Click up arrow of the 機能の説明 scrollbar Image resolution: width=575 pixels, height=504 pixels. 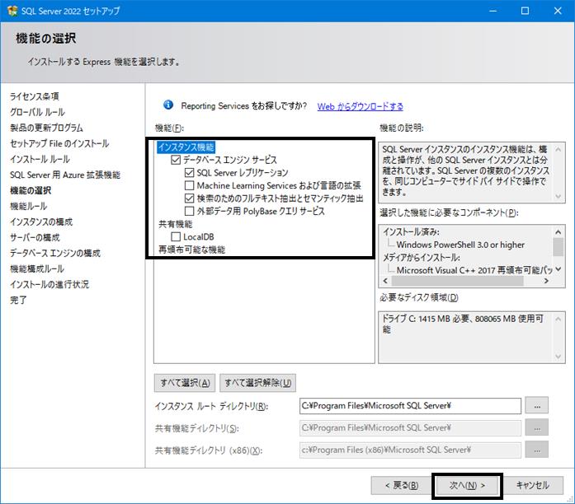559,149
